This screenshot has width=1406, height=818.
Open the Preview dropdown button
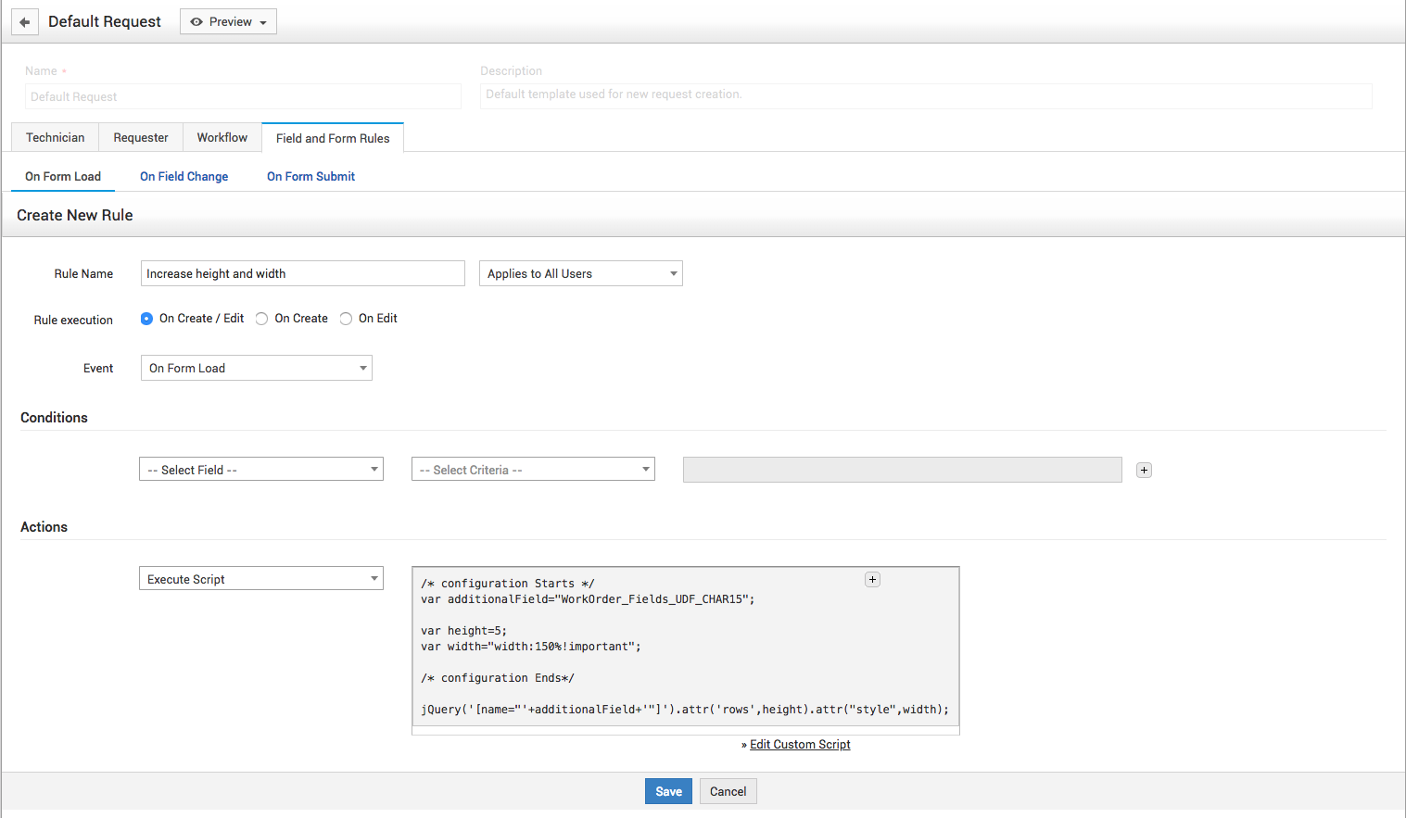[228, 22]
